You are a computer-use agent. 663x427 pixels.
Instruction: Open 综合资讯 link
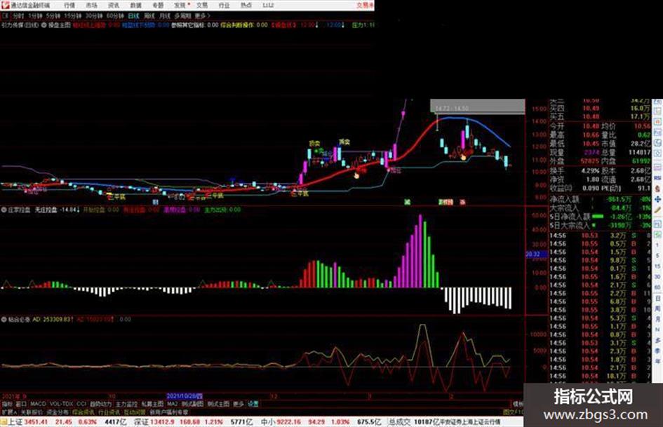(83, 412)
